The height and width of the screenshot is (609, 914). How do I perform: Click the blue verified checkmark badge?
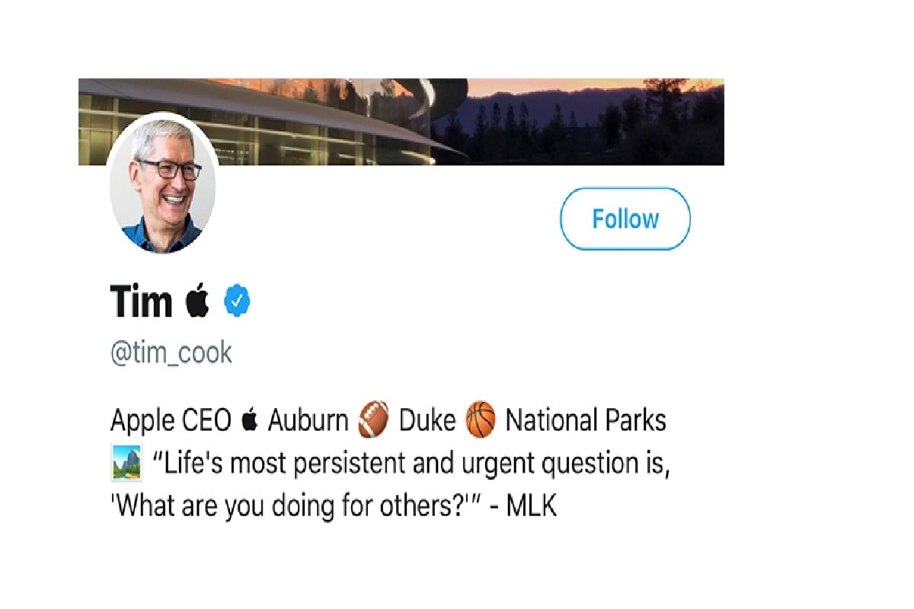point(237,302)
